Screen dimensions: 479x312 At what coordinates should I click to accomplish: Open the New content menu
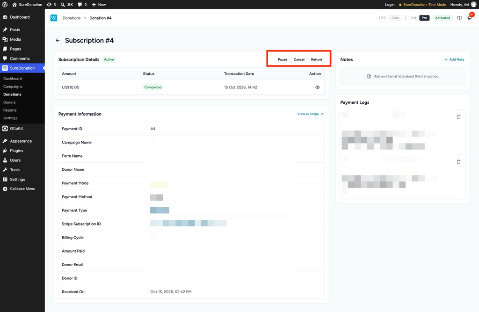[99, 5]
